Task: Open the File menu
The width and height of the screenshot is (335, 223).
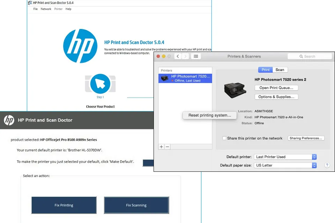Action: [35, 9]
